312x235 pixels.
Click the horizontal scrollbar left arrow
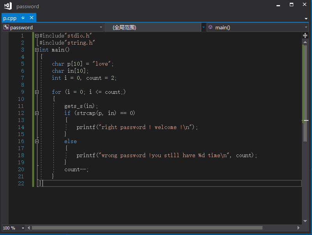(29, 228)
